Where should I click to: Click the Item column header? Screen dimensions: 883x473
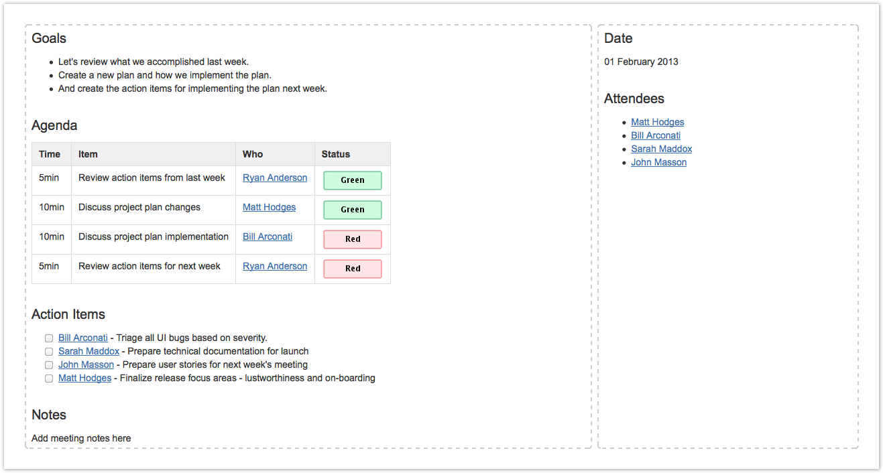pos(154,154)
